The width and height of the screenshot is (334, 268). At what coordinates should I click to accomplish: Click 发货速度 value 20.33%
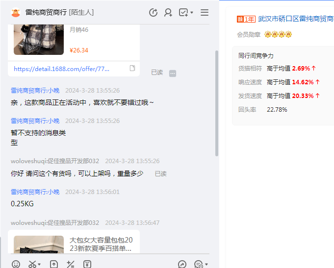click(303, 96)
